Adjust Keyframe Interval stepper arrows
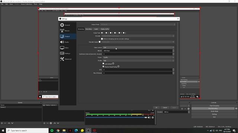 [x=173, y=54]
